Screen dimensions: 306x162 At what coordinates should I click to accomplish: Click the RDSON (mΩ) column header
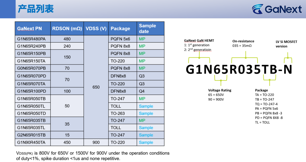(x=67, y=29)
